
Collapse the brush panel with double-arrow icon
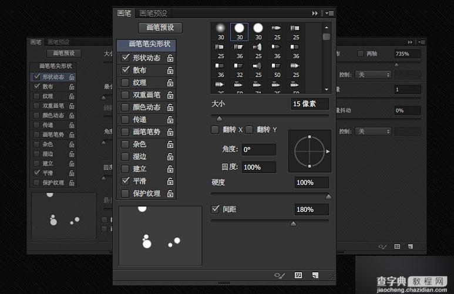point(315,13)
